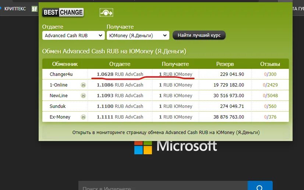This screenshot has width=304, height=190.
Task: Click the 1.1093 RUB AdvCash rate
Action: pyautogui.click(x=120, y=96)
